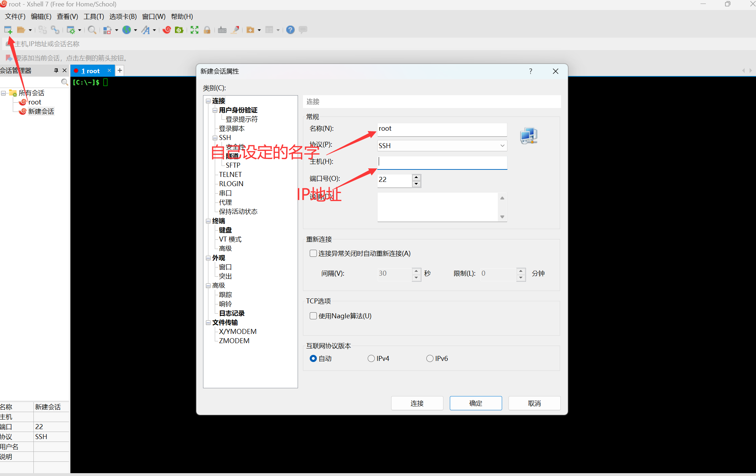Image resolution: width=756 pixels, height=476 pixels.
Task: Enable automatic reconnect on abnormal disconnect
Action: tap(313, 253)
